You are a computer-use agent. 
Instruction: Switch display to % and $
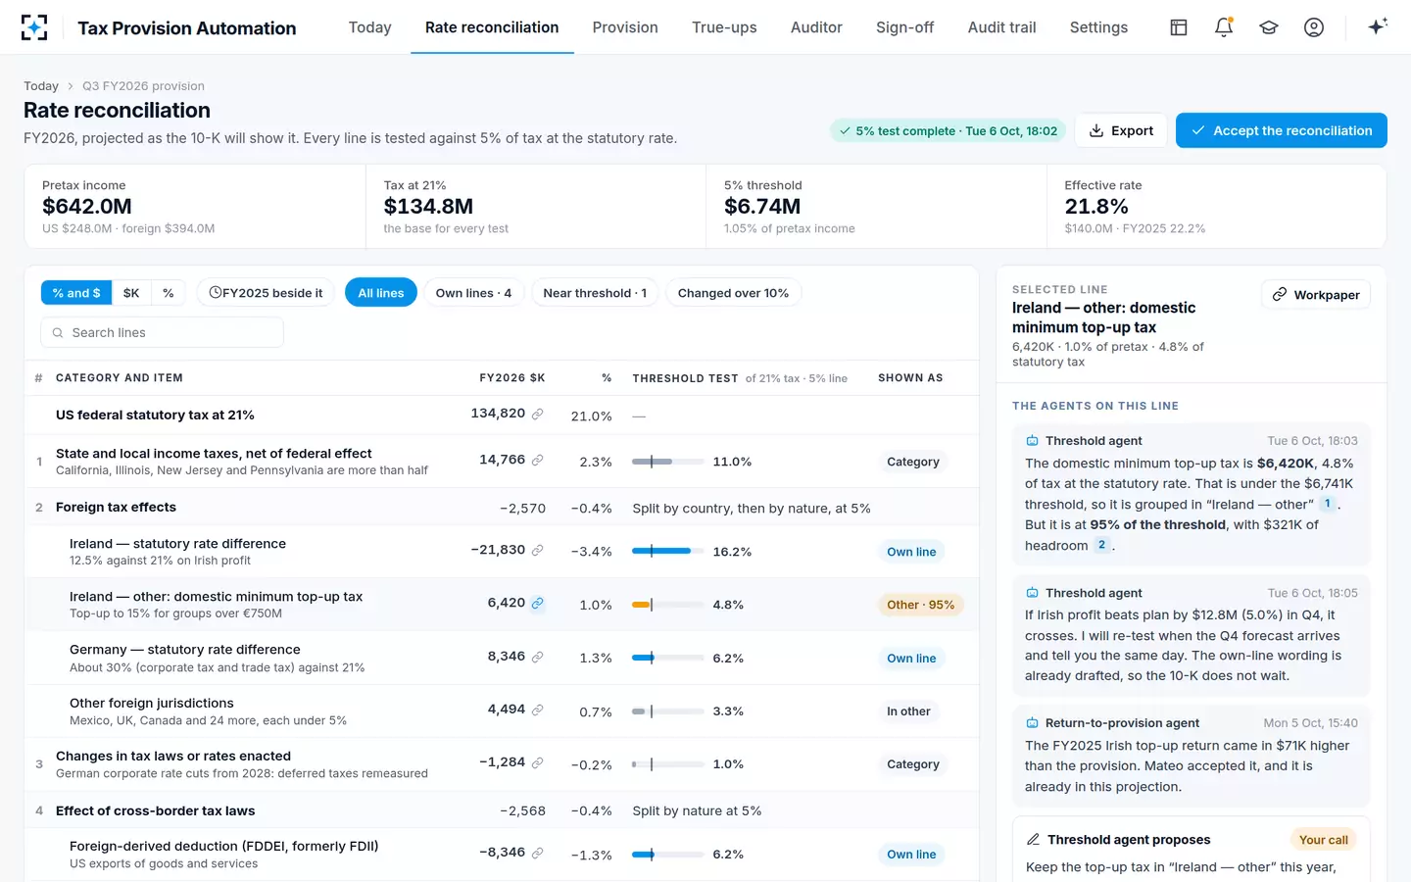(76, 293)
